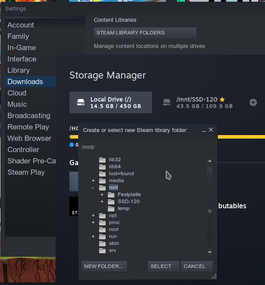The image size is (265, 285).
Task: Click the Festplatte folder icon
Action: pos(111,195)
